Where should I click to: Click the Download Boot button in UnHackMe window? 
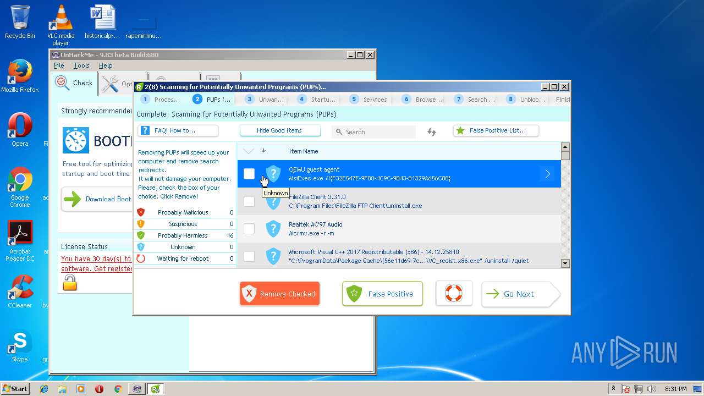[x=98, y=199]
